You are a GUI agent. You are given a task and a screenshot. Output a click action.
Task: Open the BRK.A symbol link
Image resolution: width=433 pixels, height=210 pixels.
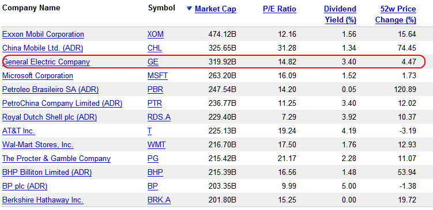(159, 200)
